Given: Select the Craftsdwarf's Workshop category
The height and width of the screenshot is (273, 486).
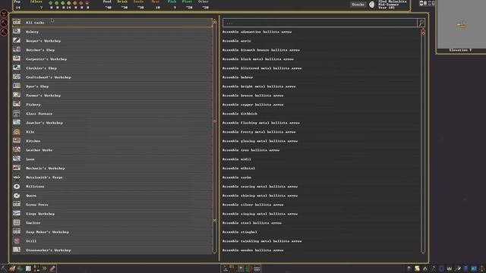Looking at the screenshot, I should click(x=112, y=77).
